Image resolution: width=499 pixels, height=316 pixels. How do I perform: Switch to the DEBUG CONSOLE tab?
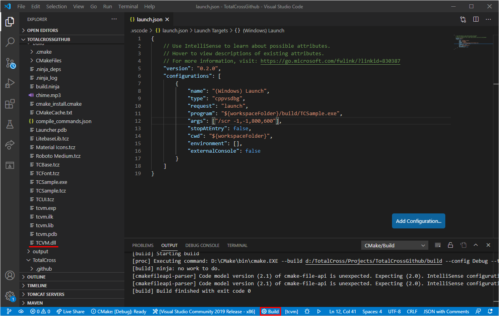pos(202,245)
